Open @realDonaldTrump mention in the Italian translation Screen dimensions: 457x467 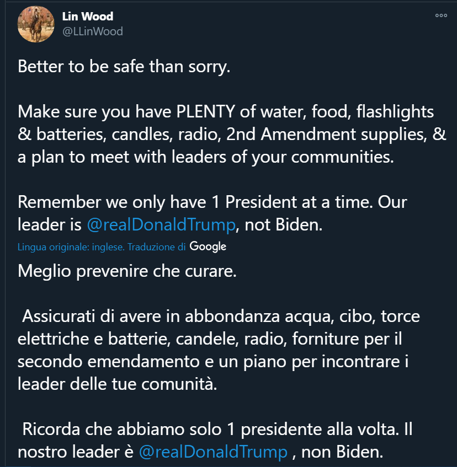213,452
